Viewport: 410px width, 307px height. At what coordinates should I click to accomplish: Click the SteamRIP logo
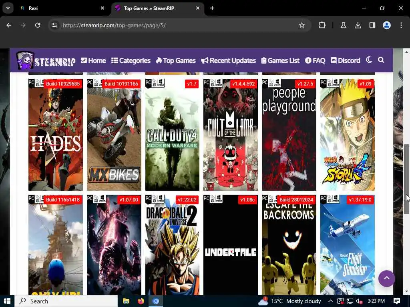coord(46,61)
